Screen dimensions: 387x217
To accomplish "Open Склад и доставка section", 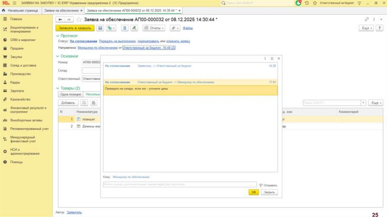I will pyautogui.click(x=23, y=66).
